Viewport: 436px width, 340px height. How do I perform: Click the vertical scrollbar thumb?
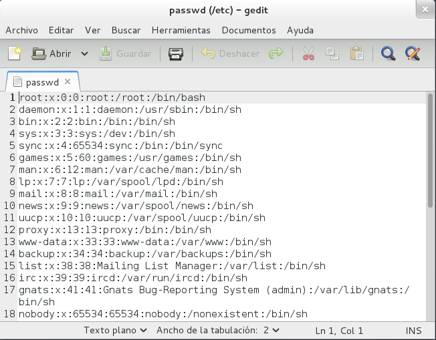[430, 150]
